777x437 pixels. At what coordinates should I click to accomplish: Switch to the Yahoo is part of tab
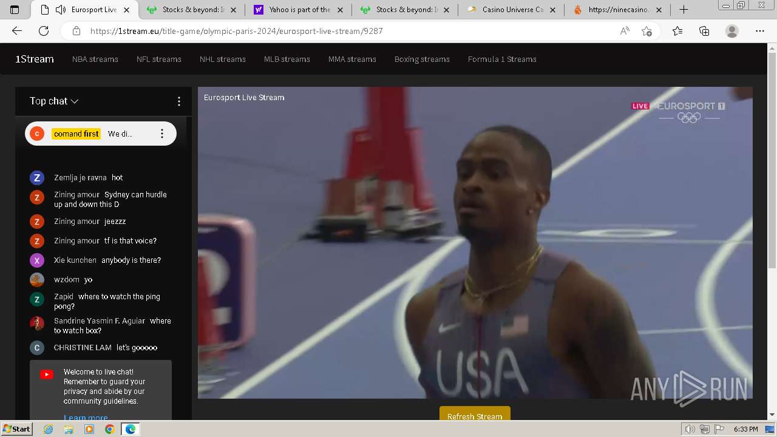pyautogui.click(x=299, y=10)
